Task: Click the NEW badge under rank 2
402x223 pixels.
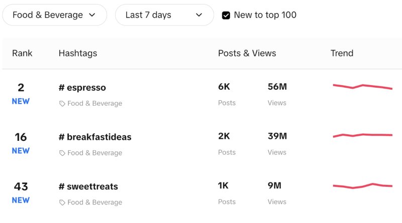Action: tap(21, 101)
